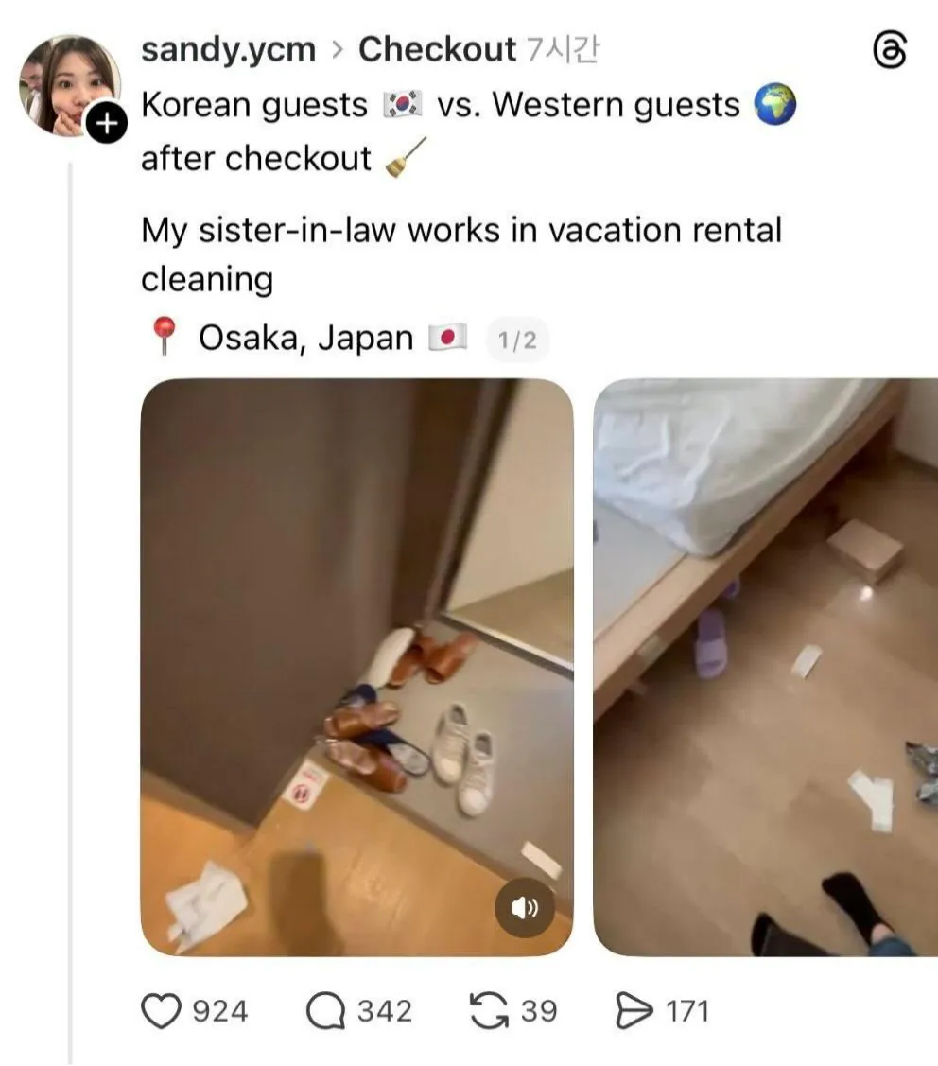The height and width of the screenshot is (1066, 938).
Task: Open the comments via speech bubble icon
Action: click(325, 1011)
